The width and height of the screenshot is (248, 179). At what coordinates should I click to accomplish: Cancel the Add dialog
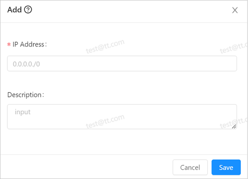point(190,167)
